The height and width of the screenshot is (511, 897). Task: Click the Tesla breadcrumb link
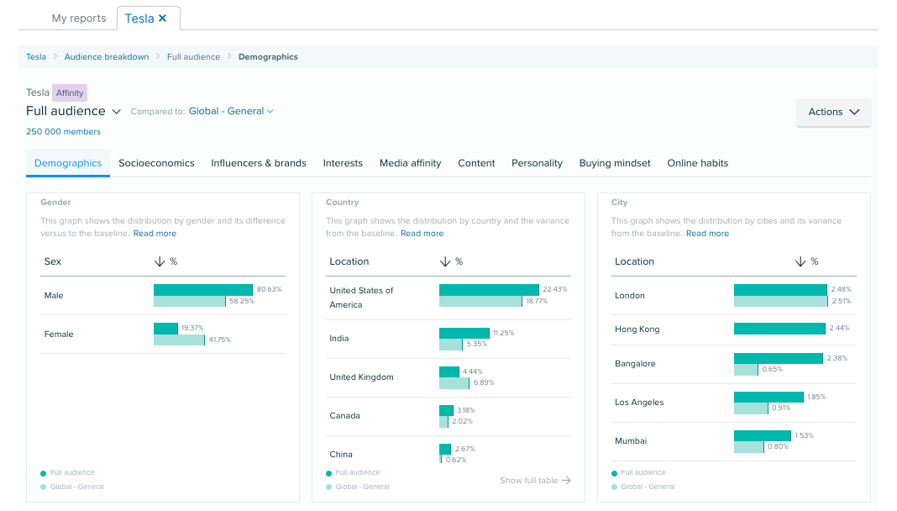[x=36, y=56]
